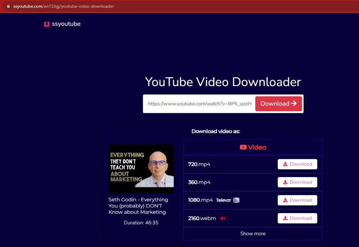Select the Video tab header

point(253,147)
